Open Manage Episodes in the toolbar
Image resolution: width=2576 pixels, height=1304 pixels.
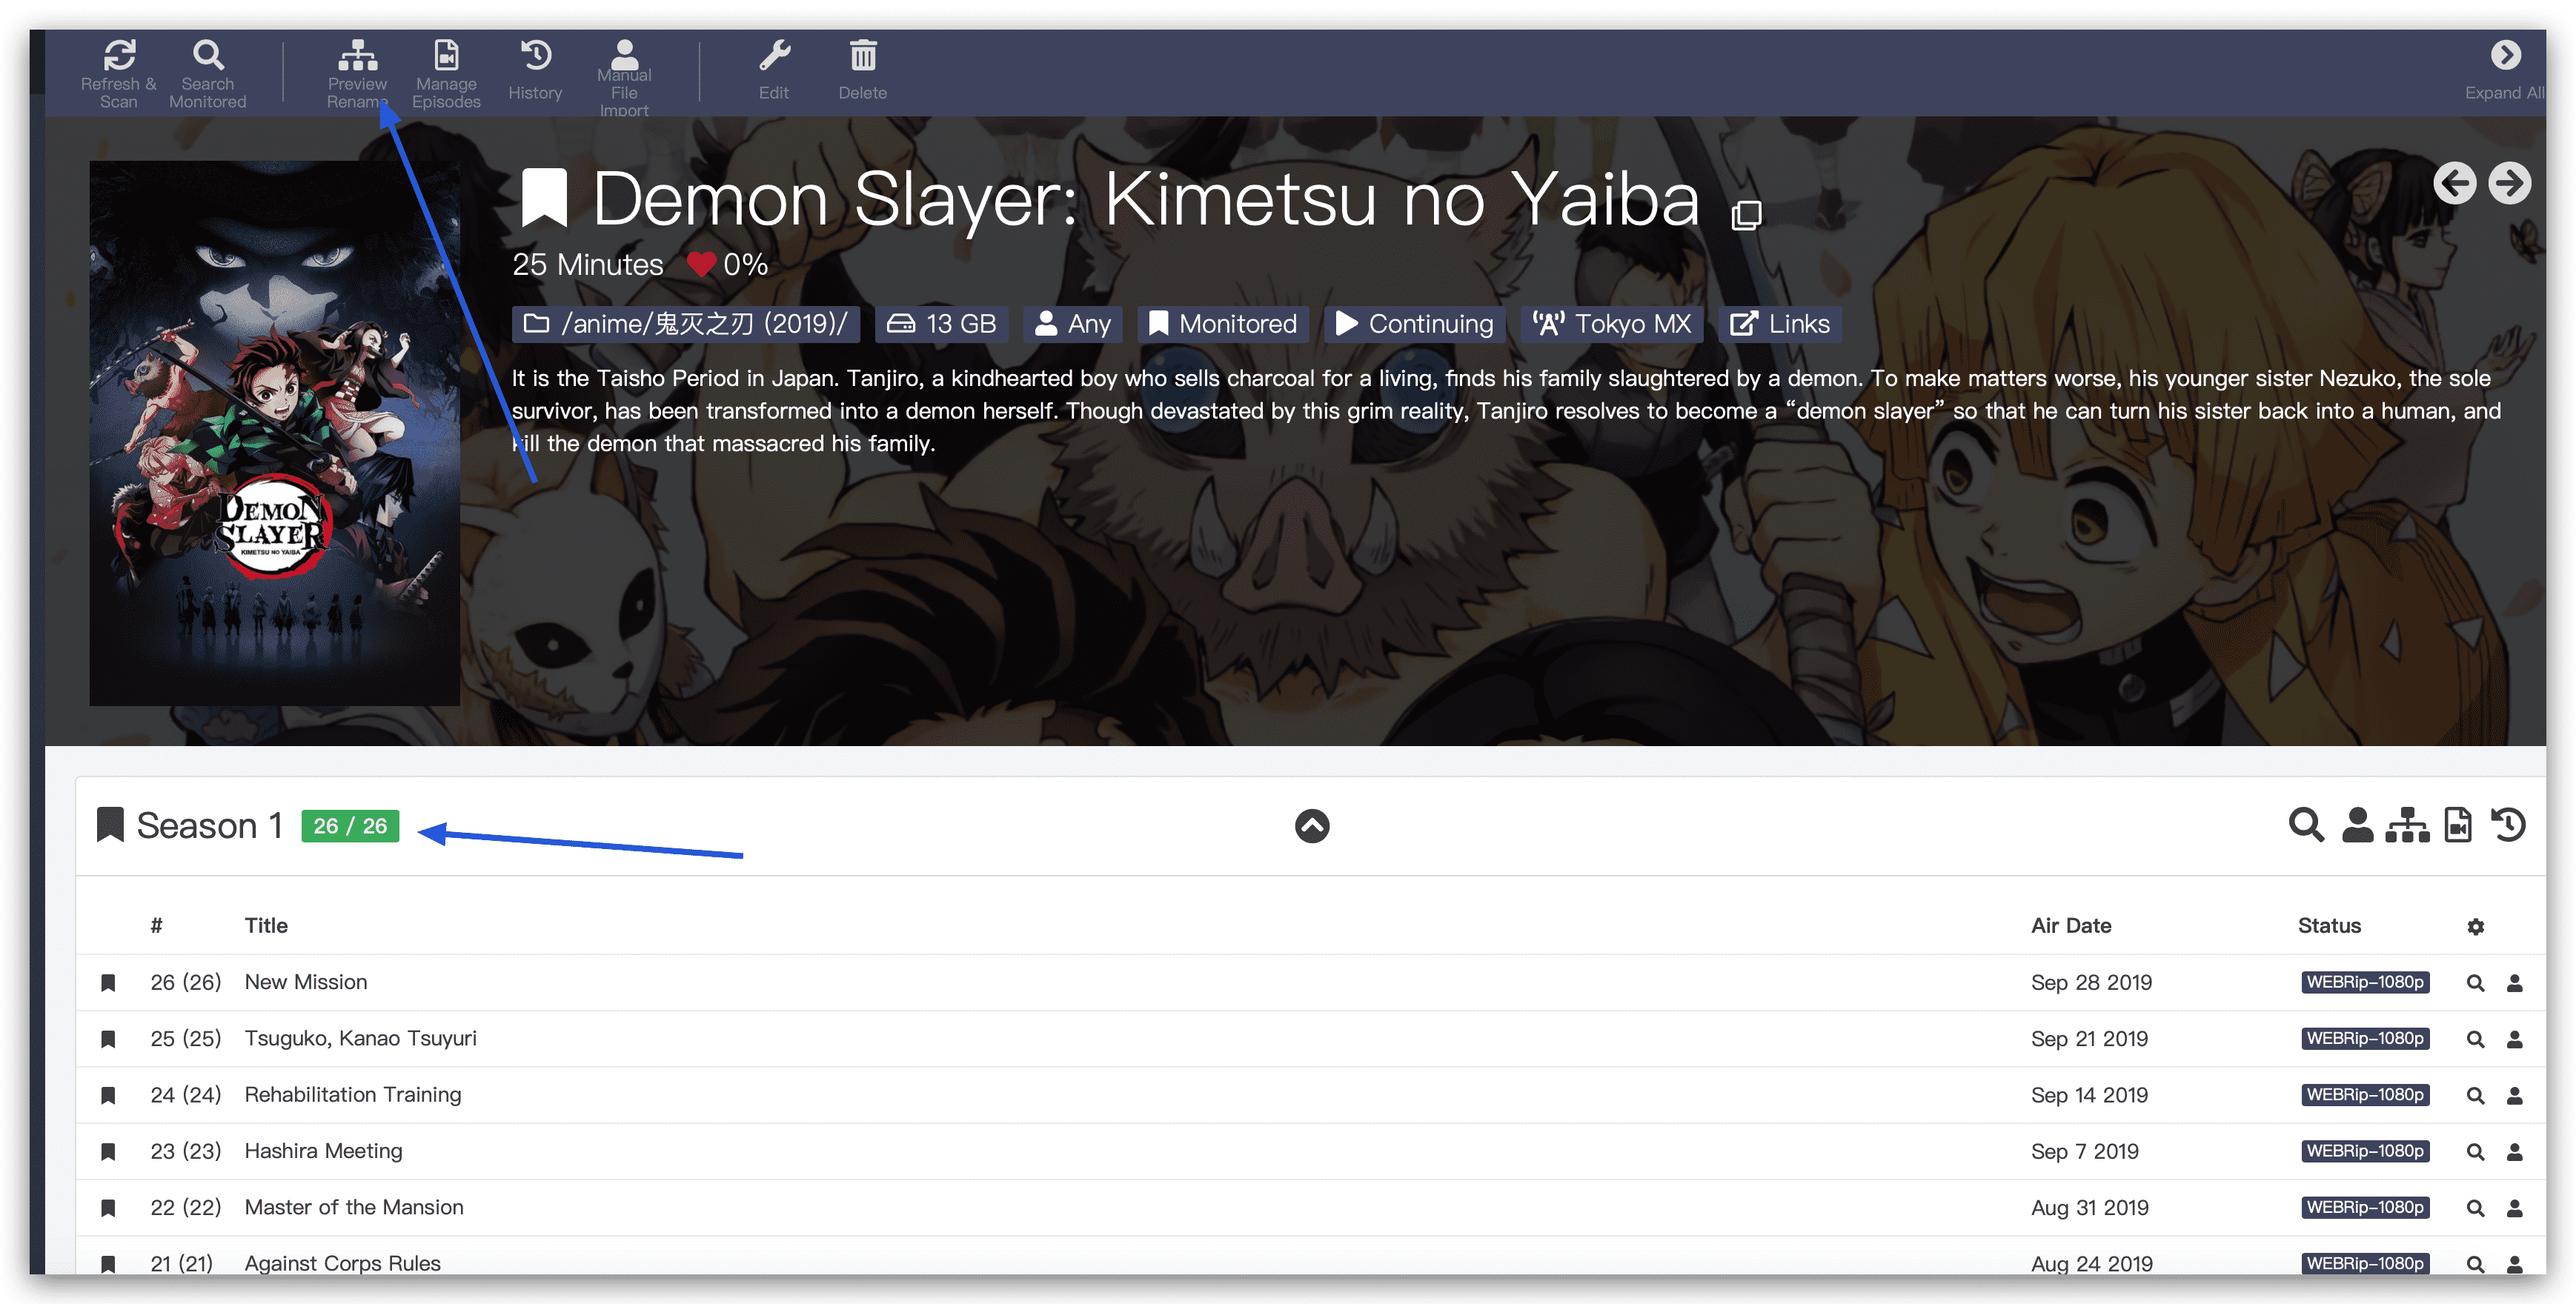tap(446, 73)
